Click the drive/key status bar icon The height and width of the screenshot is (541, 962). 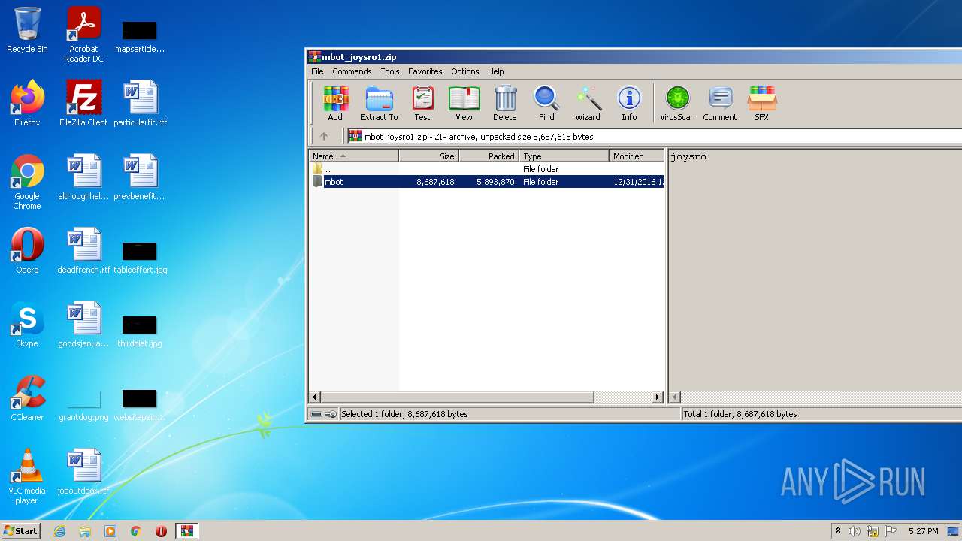point(324,414)
